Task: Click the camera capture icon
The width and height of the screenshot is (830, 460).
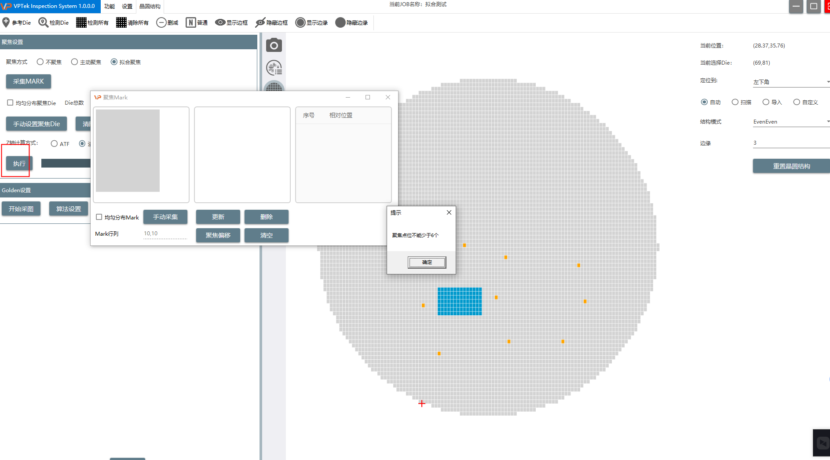Action: click(274, 45)
